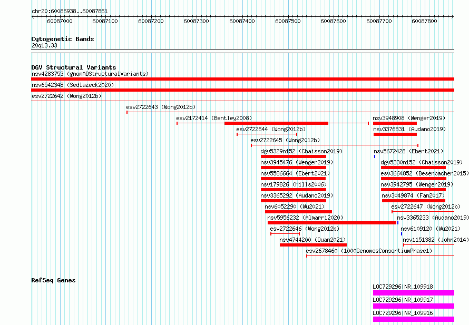Click magenta gene bar for NR_109916
Viewport: 469px width, 325px height.
[414, 319]
